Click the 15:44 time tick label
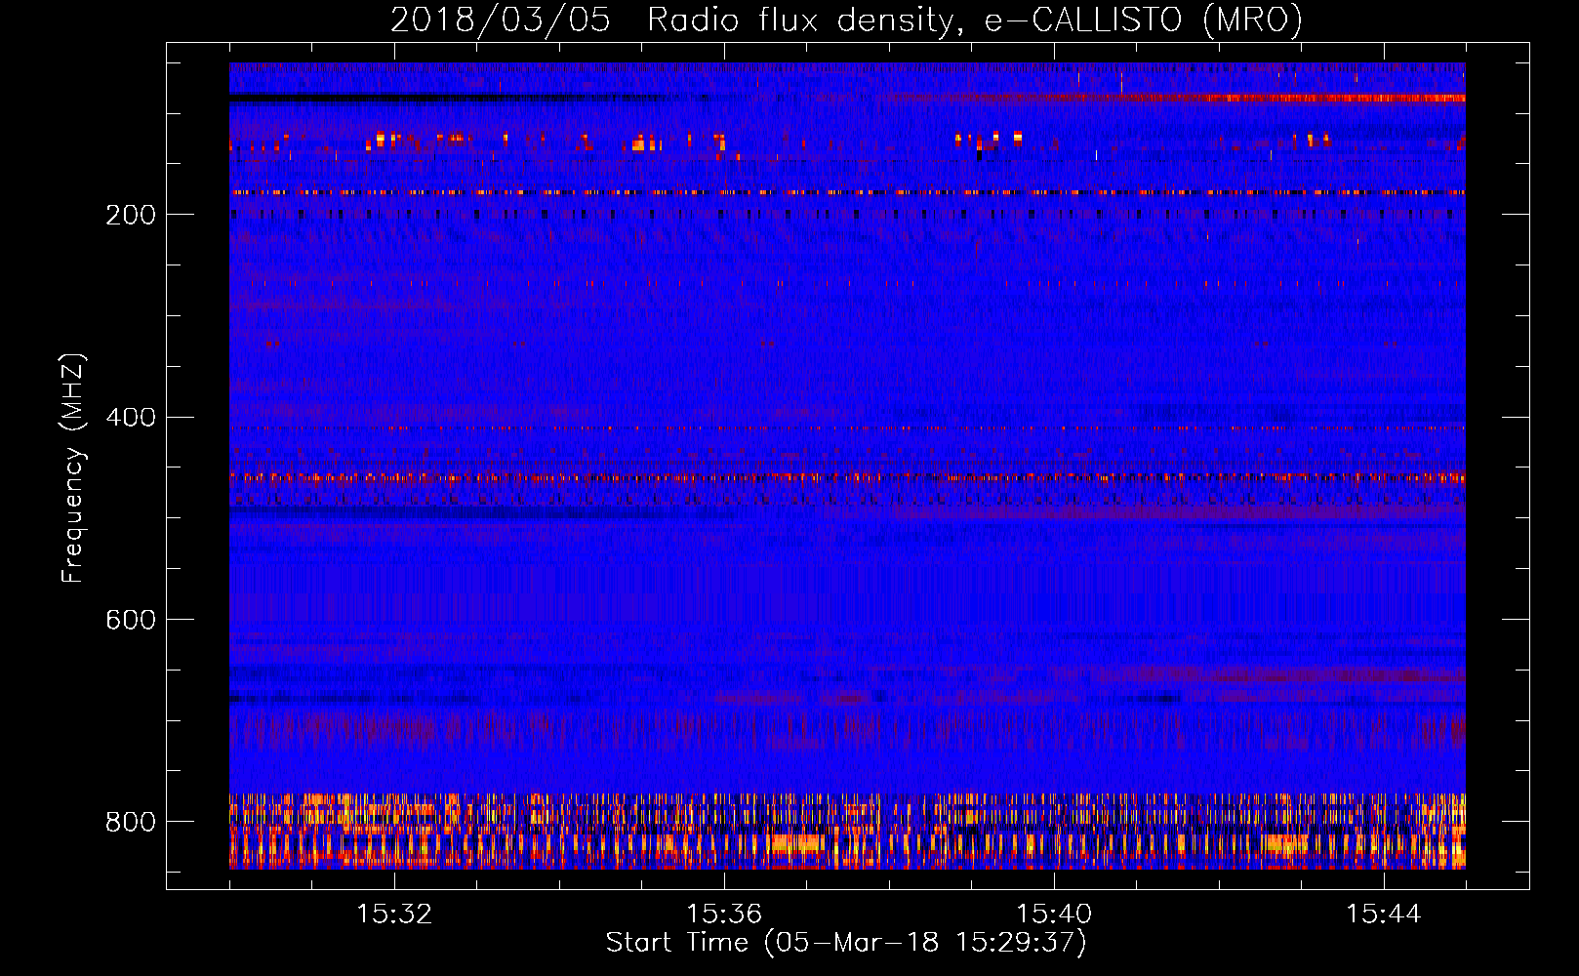The image size is (1579, 976). coord(1384,915)
